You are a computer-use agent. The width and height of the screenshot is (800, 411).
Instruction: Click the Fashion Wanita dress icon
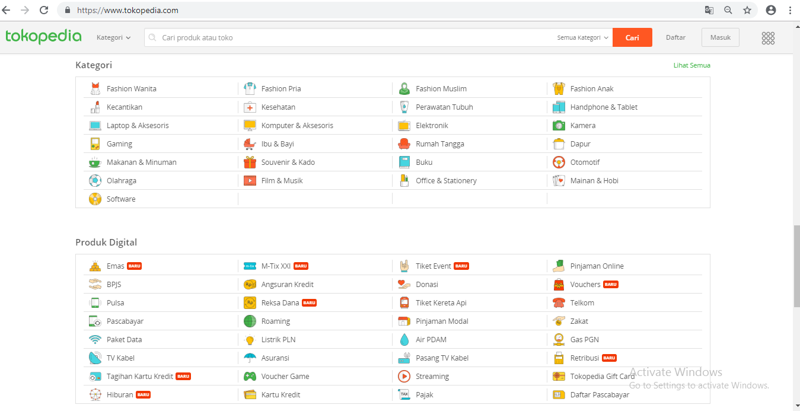(95, 89)
